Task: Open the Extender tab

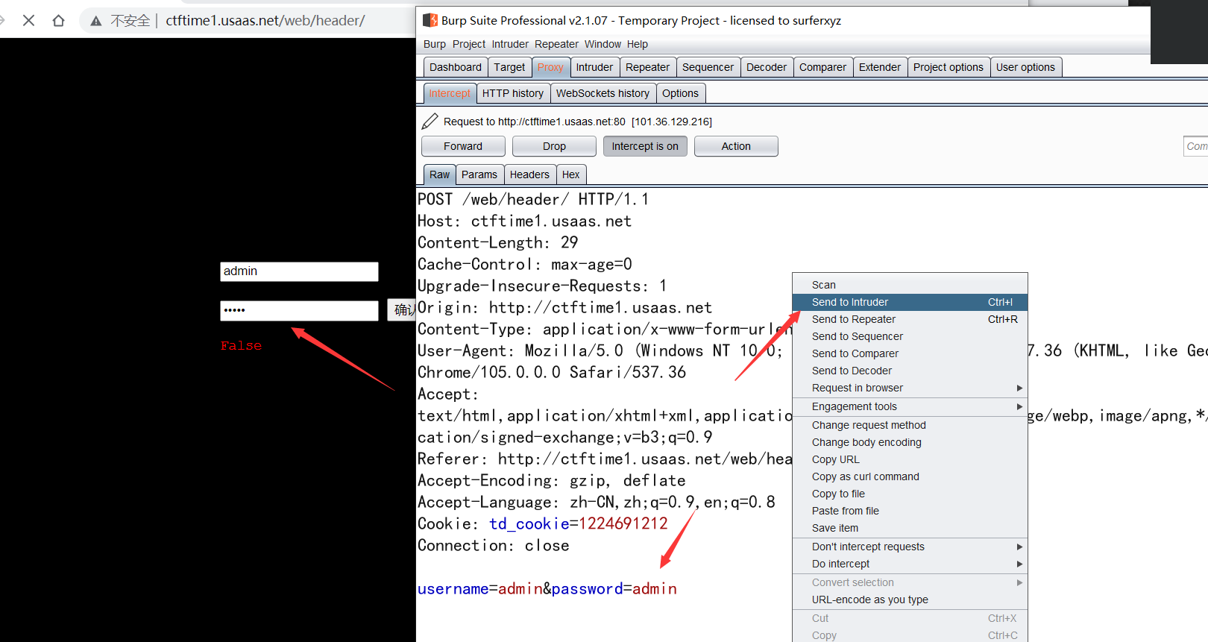Action: pyautogui.click(x=880, y=67)
